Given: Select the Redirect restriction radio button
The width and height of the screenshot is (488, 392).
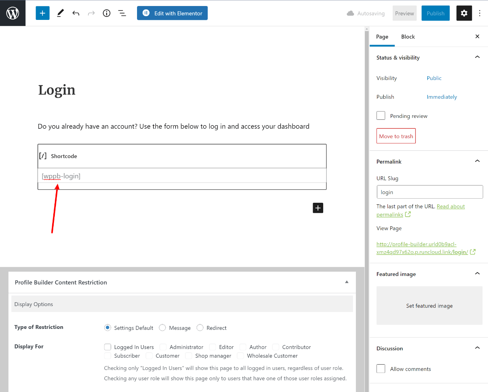Looking at the screenshot, I should click(x=200, y=328).
